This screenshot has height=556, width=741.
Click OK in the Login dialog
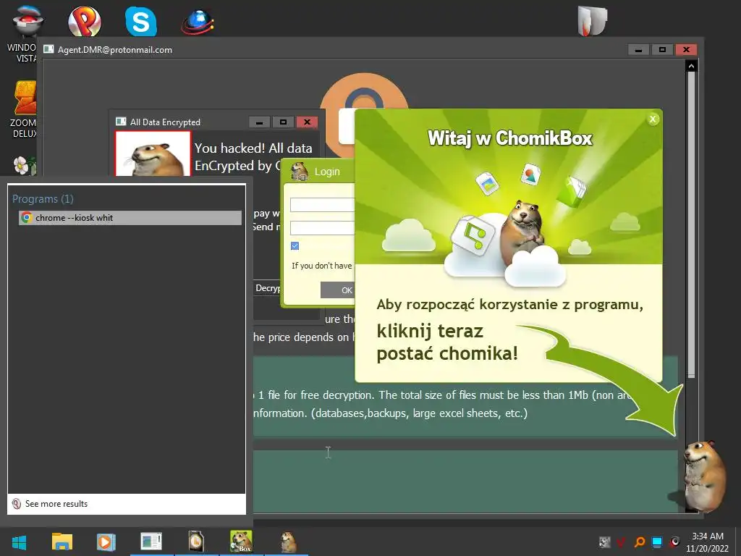tap(337, 290)
